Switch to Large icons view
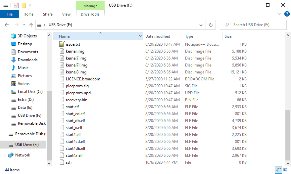This screenshot has height=174, width=291. pos(285,170)
